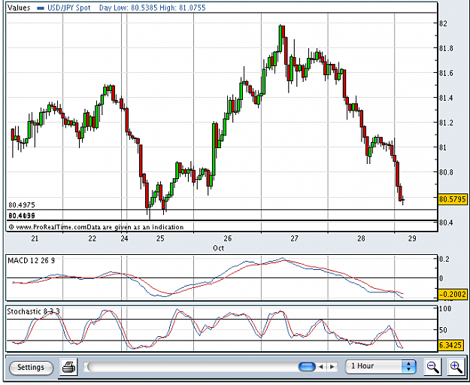This screenshot has width=470, height=385.
Task: Click the ProRealTime.com copyright notice
Action: tap(96, 227)
